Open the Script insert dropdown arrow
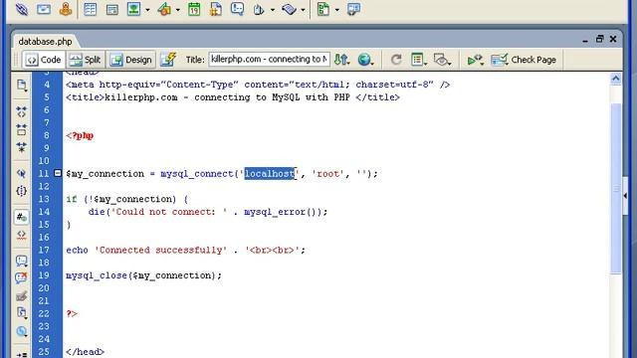Screen dimensions: 637x358 (303, 10)
